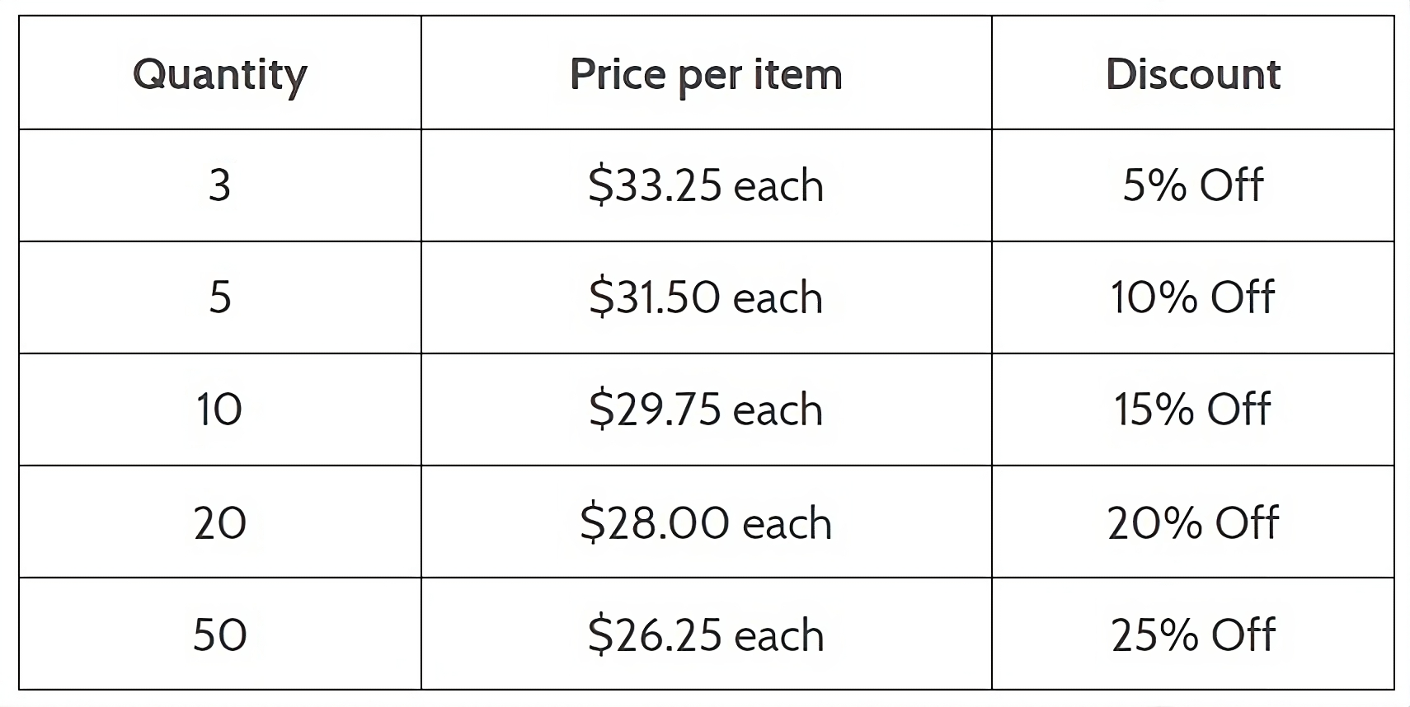
Task: Click the word "each" after $26.25
Action: tap(778, 636)
